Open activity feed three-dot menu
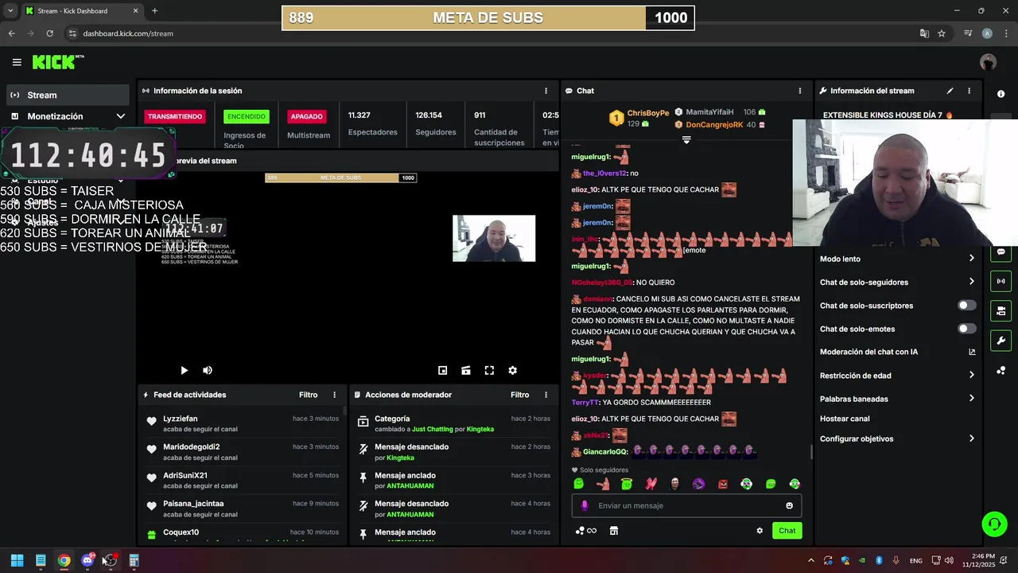This screenshot has height=573, width=1018. point(335,395)
